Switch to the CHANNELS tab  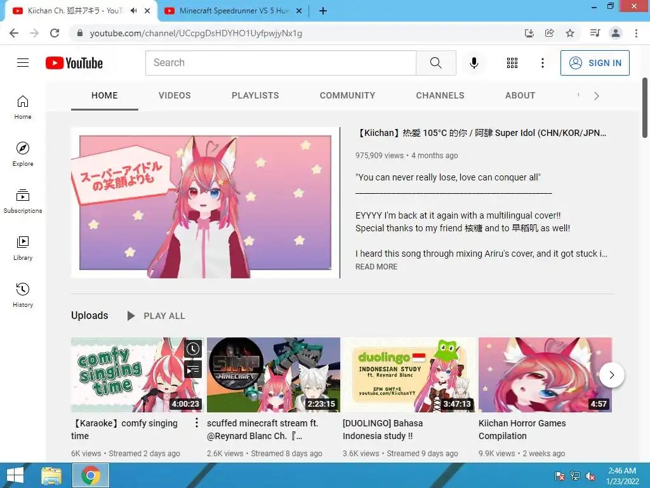[441, 95]
